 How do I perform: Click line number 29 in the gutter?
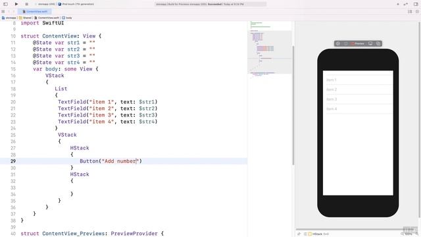point(13,161)
